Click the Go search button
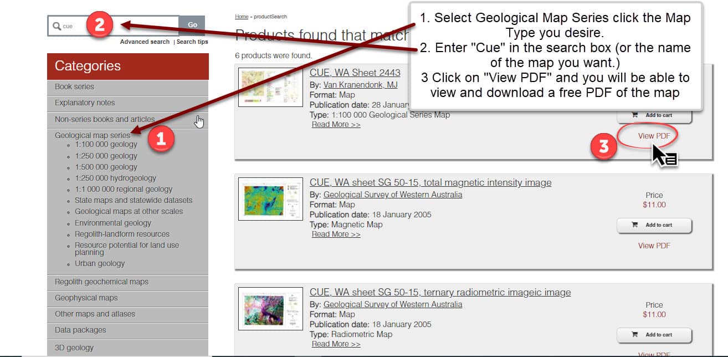This screenshot has height=357, width=728. click(192, 25)
